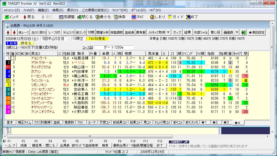The height and width of the screenshot is (156, 277).
Task: Open the ファイル(F) menu
Action: (29, 10)
